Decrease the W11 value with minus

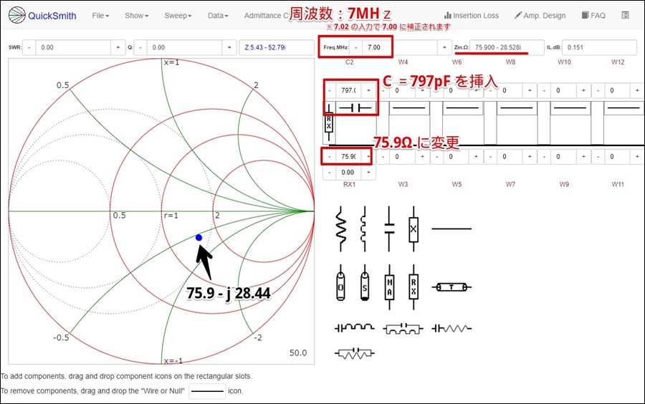point(598,157)
